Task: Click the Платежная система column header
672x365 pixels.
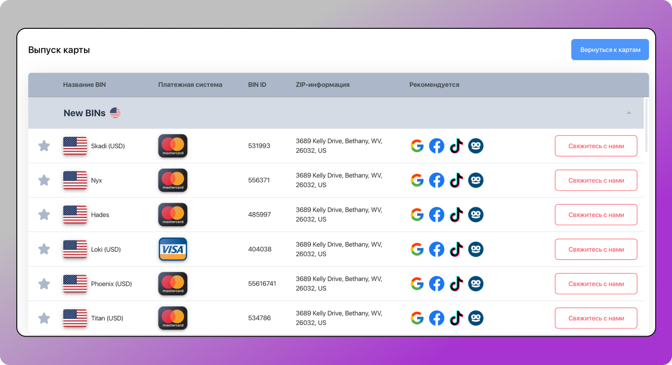Action: (x=190, y=85)
